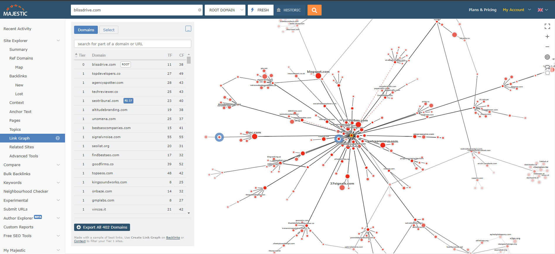Sort domains by Tier column
This screenshot has width=555, height=254.
[80, 55]
